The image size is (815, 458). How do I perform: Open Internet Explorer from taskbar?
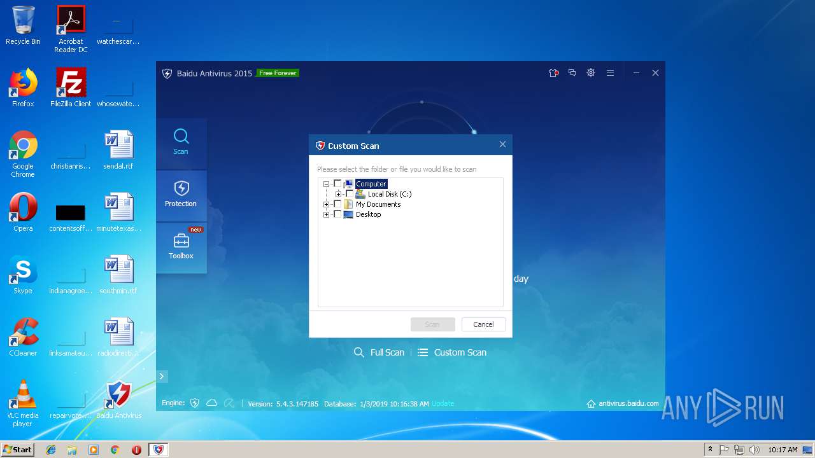(x=51, y=450)
